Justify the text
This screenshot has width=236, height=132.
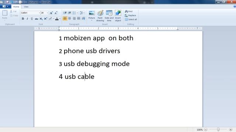coord(79,18)
